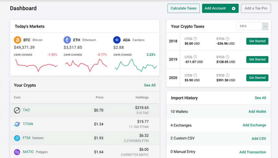Click the Fantom FTM coin icon
The width and height of the screenshot is (278, 158).
pos(17,138)
